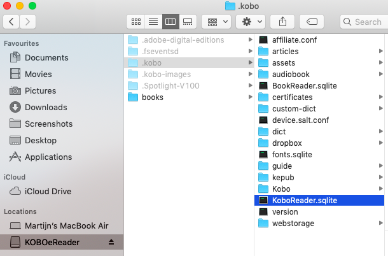The height and width of the screenshot is (256, 388).
Task: Select the Kobo folder in second column
Action: (319, 189)
